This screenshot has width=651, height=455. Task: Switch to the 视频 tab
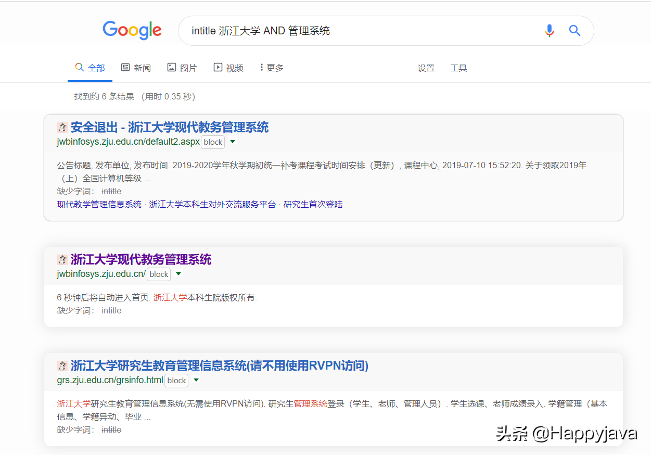pos(228,68)
